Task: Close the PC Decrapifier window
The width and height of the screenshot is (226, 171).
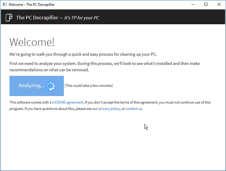Action: (219, 4)
